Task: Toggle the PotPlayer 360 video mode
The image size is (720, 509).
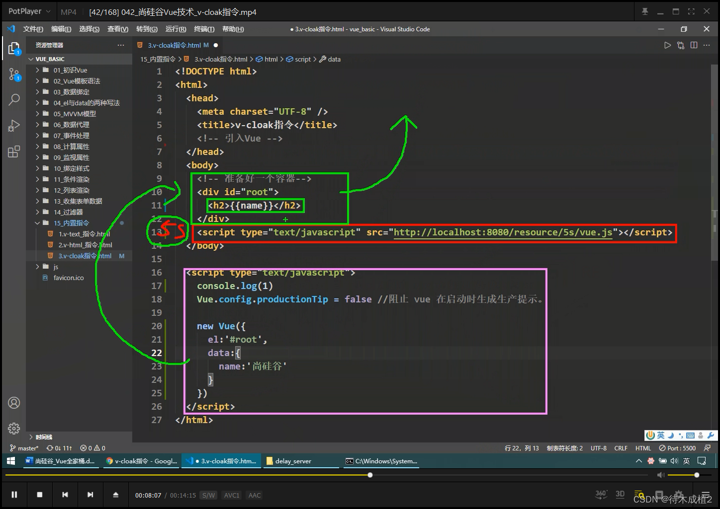Action: (x=601, y=494)
